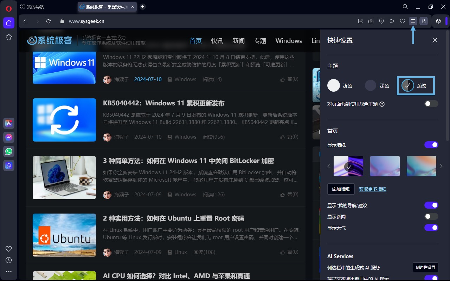Toggle the 显示墙纸 switch
Viewport: 450px width, 281px height.
(431, 145)
